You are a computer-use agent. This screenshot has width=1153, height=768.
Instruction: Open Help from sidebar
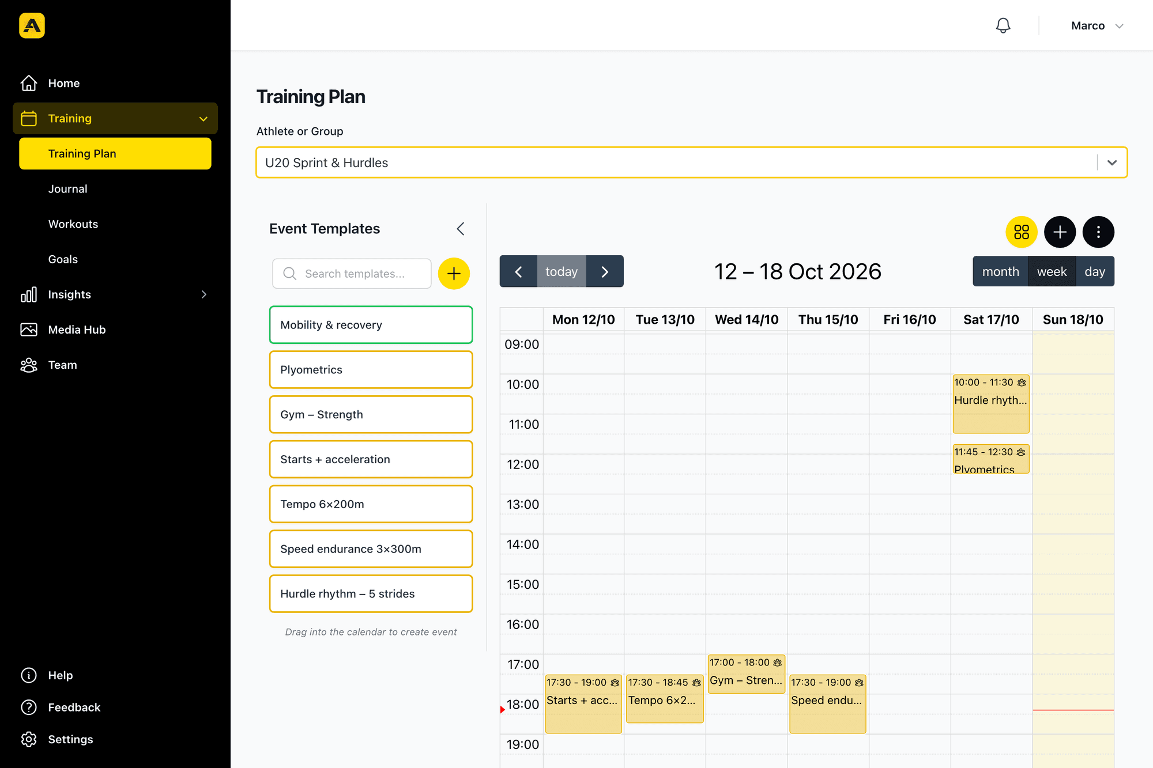[115, 675]
